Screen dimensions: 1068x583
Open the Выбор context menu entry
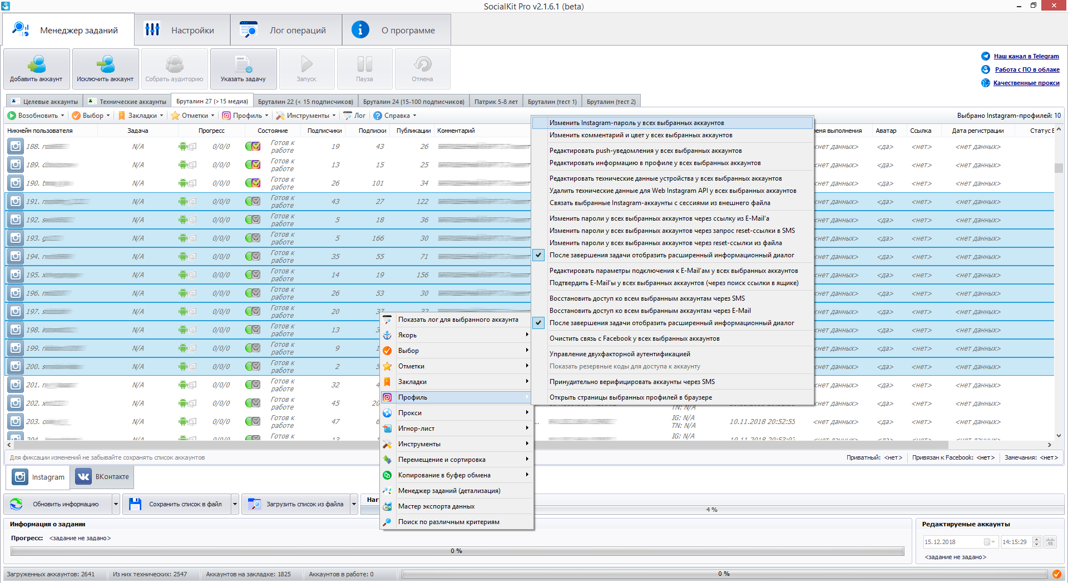[457, 351]
